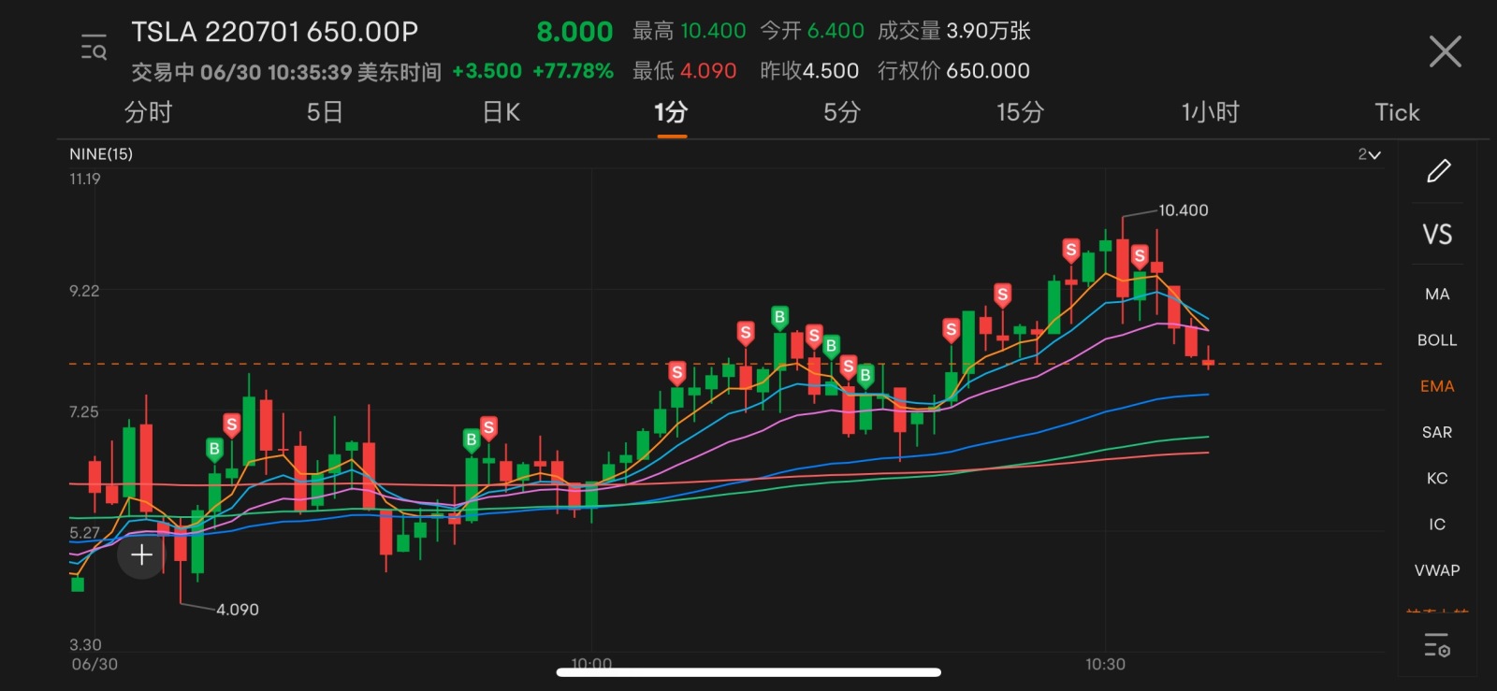This screenshot has height=691, width=1497.
Task: Enable the SAR indicator
Action: point(1437,432)
